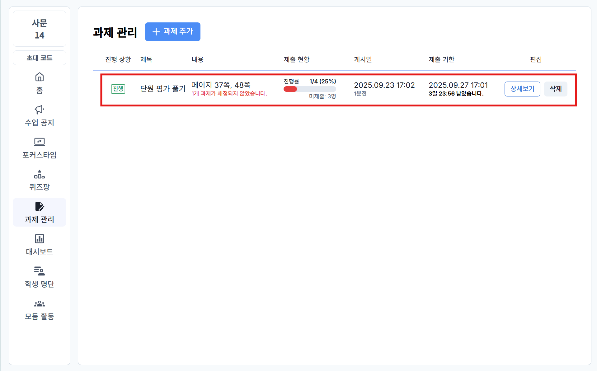Image resolution: width=597 pixels, height=371 pixels.
Task: Open the Focus Time screen icon
Action: click(x=40, y=142)
